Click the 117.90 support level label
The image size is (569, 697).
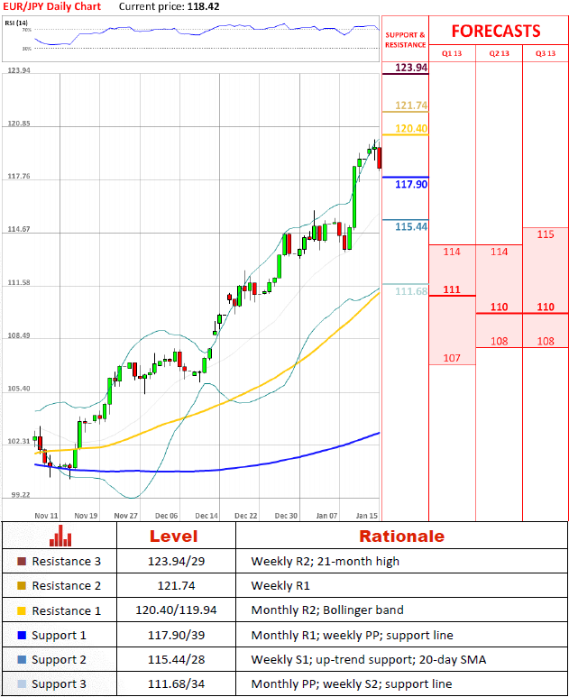point(411,184)
